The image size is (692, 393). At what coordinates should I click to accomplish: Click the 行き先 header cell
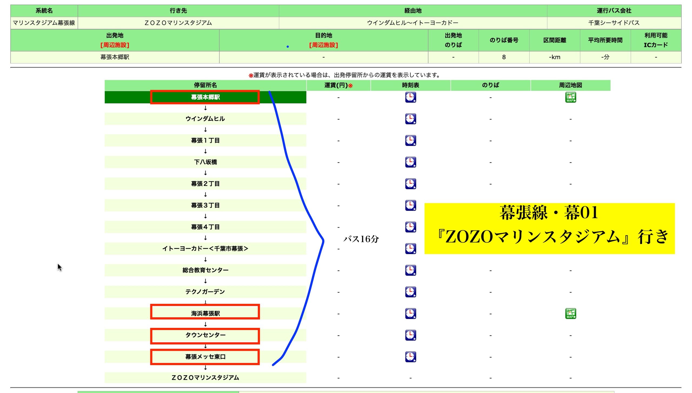pyautogui.click(x=178, y=11)
